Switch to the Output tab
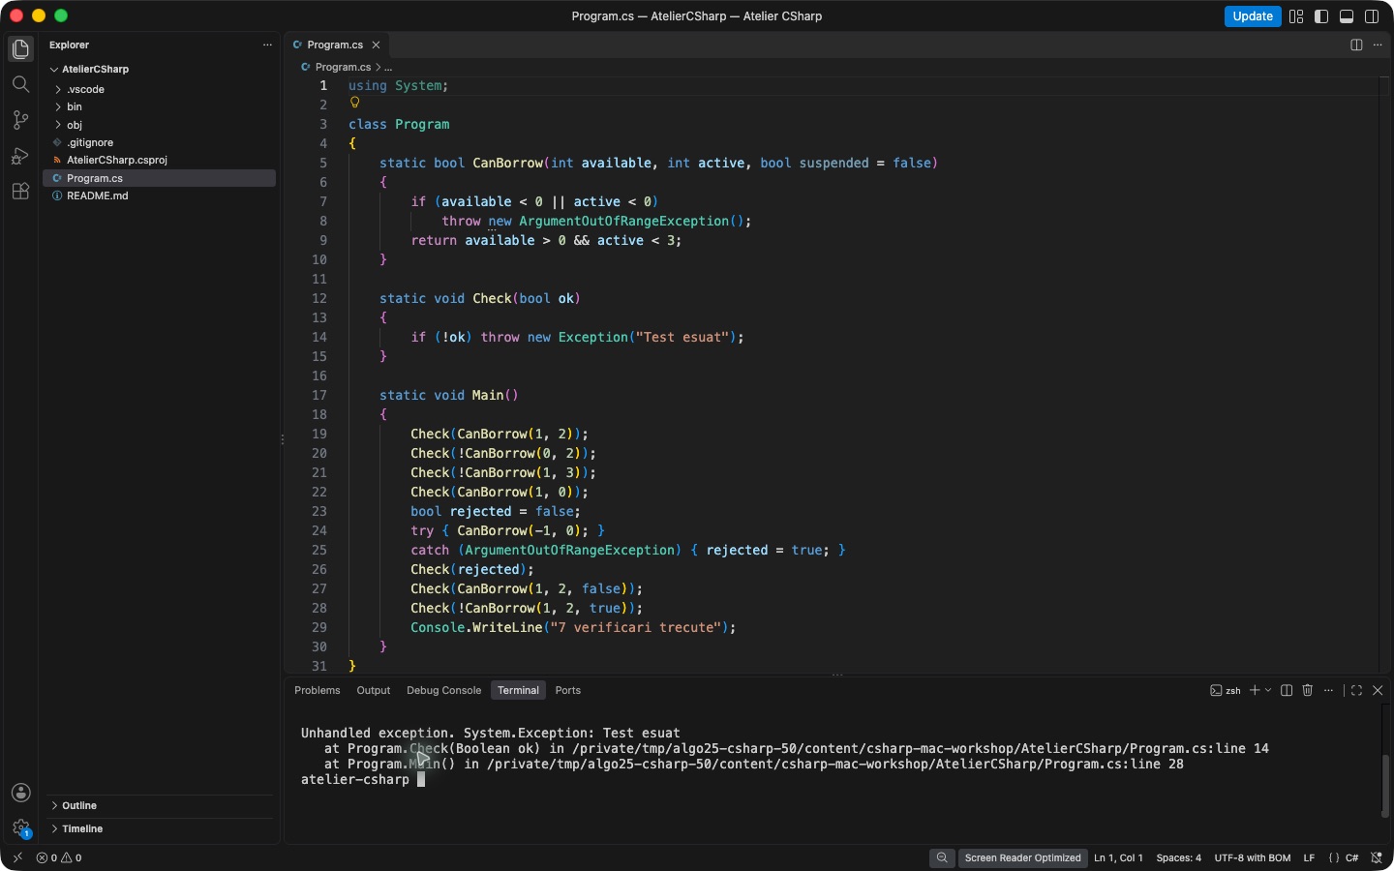1394x871 pixels. click(x=374, y=690)
